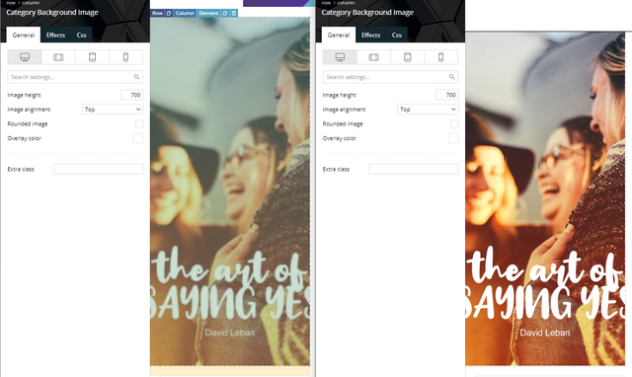Viewport: 632px width, 377px height.
Task: Select portrait tablet icon in left-hand panel
Action: click(92, 57)
